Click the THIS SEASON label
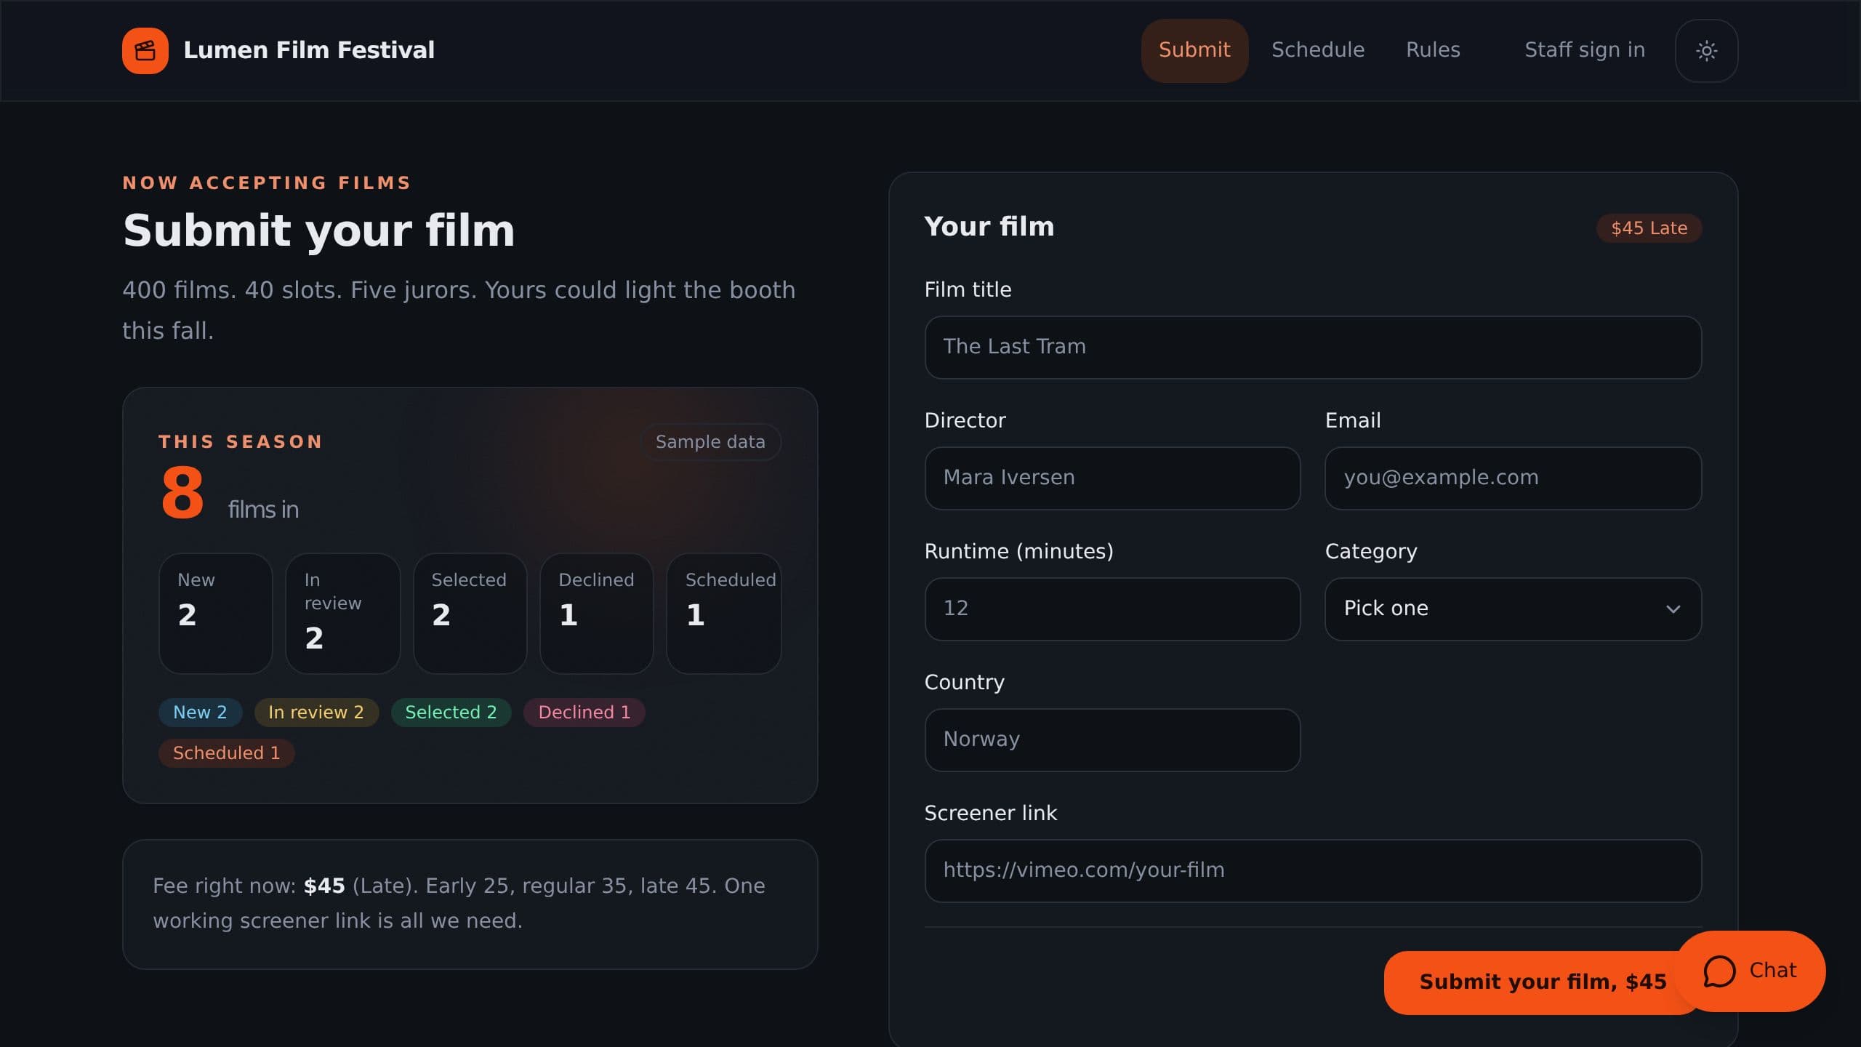This screenshot has width=1861, height=1047. [x=241, y=441]
